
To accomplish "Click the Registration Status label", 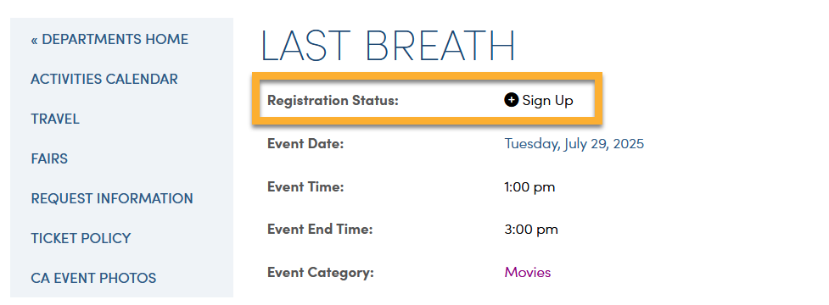I will click(x=333, y=100).
